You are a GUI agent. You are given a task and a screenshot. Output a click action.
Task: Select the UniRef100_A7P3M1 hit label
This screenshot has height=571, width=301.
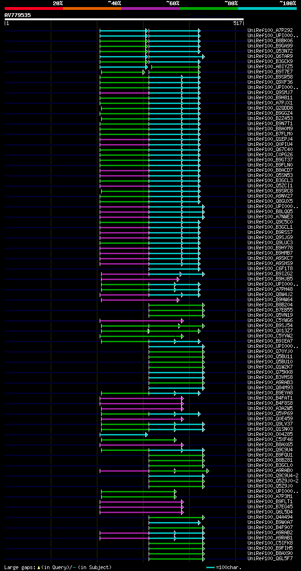tap(271, 496)
